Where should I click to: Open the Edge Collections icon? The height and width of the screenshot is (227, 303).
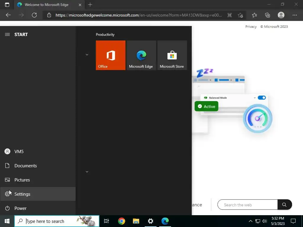pos(267,15)
